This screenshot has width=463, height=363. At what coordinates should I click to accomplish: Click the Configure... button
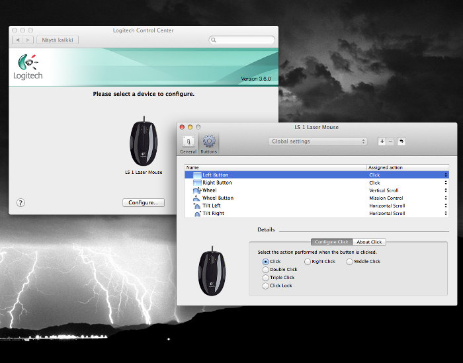(144, 203)
